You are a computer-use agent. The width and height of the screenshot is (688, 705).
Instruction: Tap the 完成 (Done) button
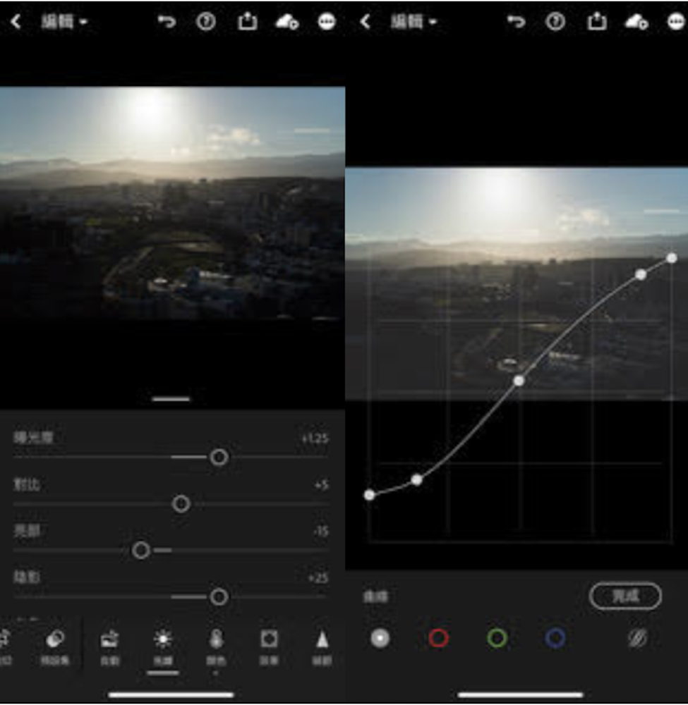tap(625, 596)
